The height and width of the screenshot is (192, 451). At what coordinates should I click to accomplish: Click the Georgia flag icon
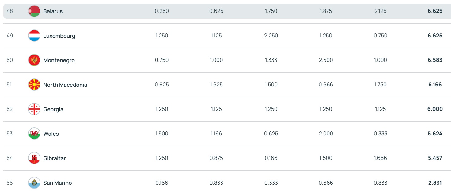coord(34,109)
